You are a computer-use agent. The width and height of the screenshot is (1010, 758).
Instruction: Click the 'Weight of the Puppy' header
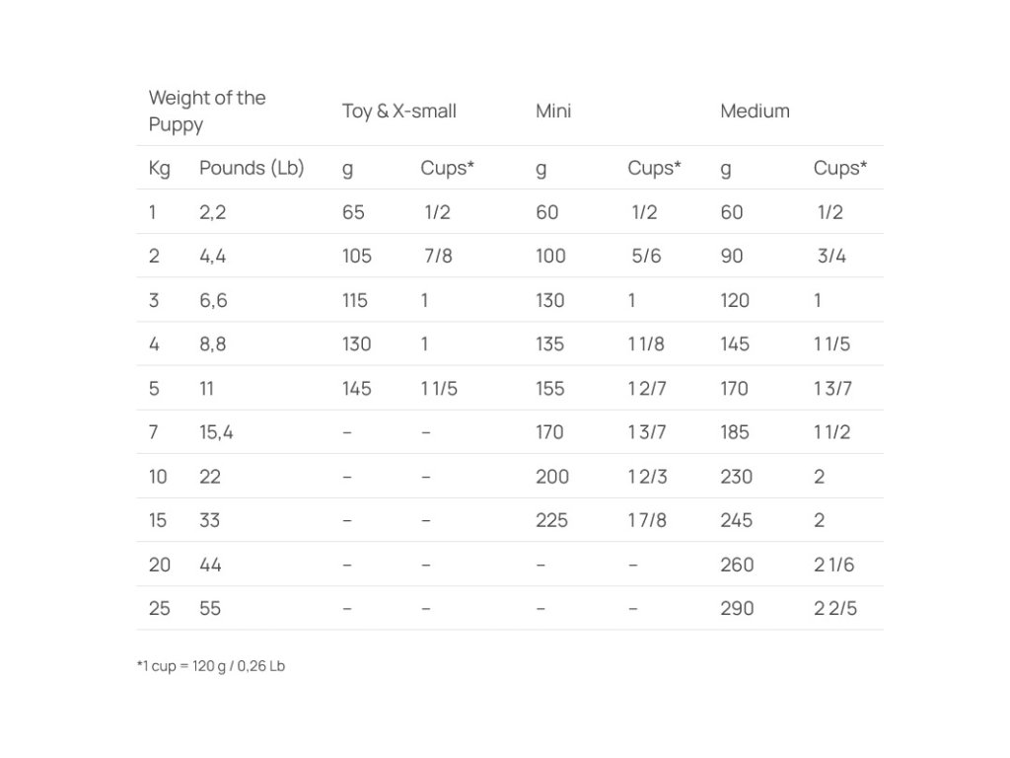tap(207, 111)
